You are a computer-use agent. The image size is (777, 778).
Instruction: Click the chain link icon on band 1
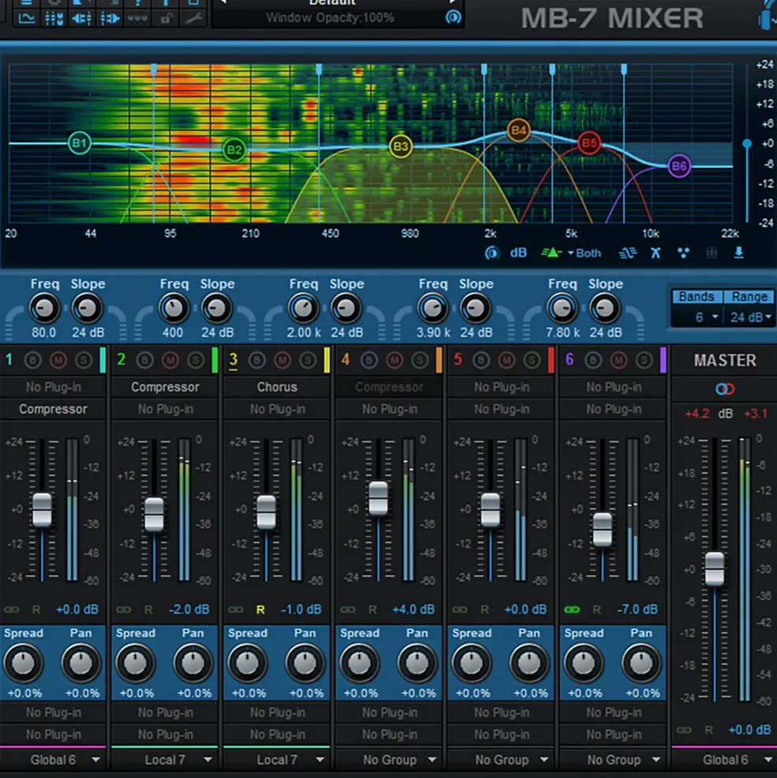pyautogui.click(x=11, y=609)
